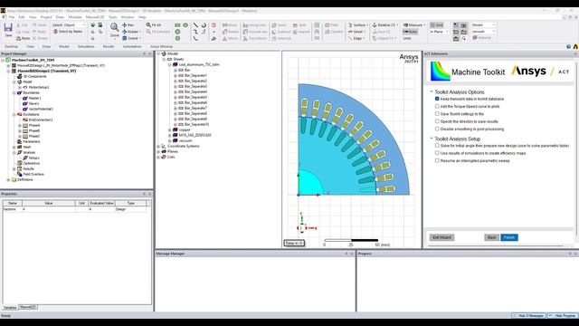
Task: Switch to the Variables tab in Properties
Action: pos(10,308)
